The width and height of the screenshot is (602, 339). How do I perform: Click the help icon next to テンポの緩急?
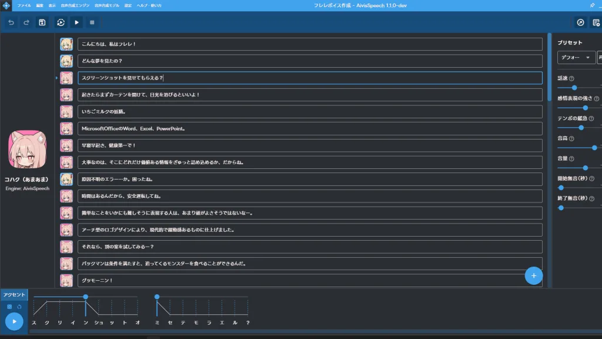pos(591,118)
